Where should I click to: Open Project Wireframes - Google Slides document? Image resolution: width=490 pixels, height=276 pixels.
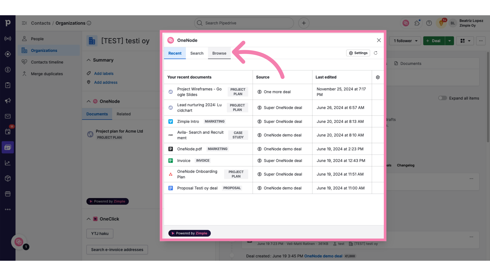click(x=199, y=92)
